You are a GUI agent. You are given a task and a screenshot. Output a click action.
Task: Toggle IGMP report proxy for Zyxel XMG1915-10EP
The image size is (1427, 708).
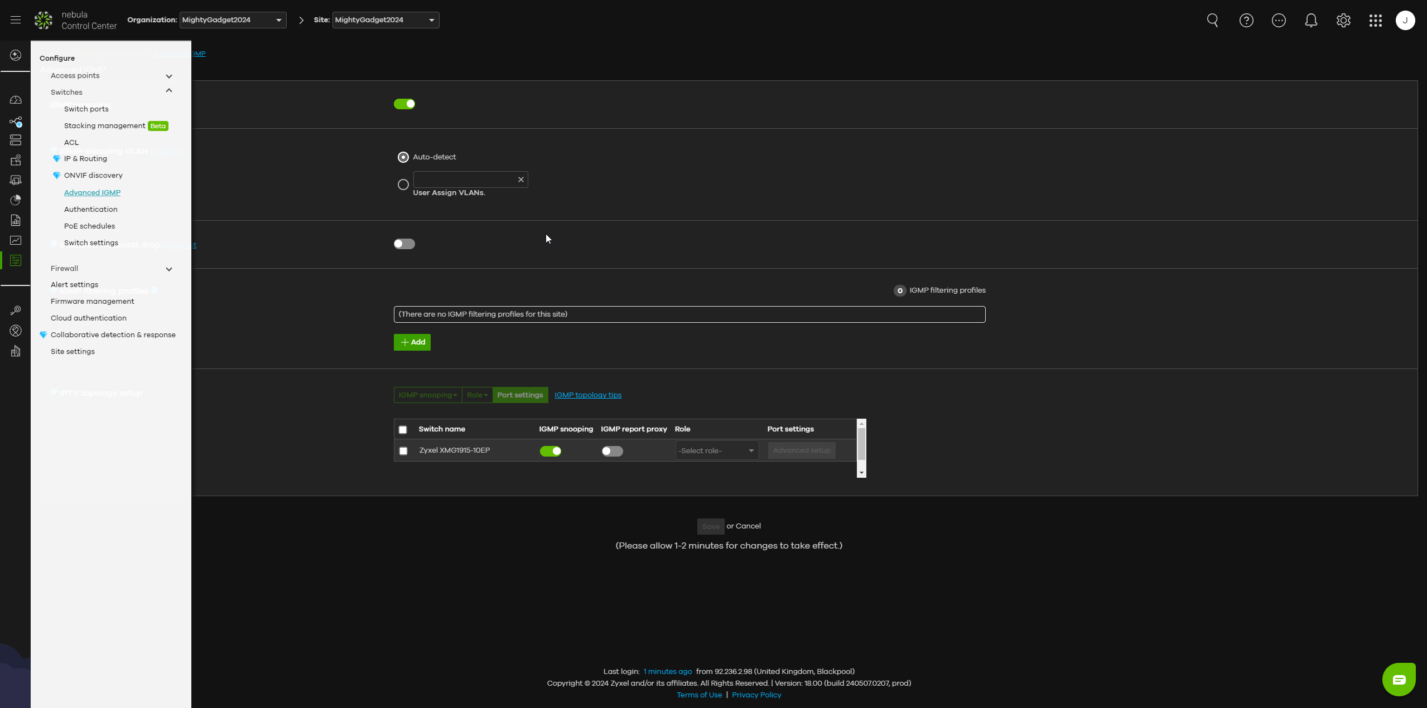612,451
